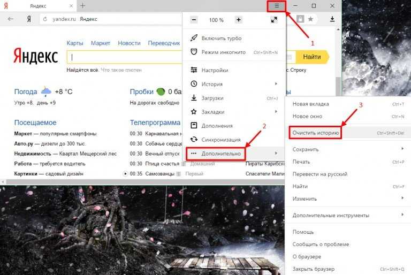
Task: Enter fullscreen mode via the arrows icon
Action: pyautogui.click(x=274, y=20)
